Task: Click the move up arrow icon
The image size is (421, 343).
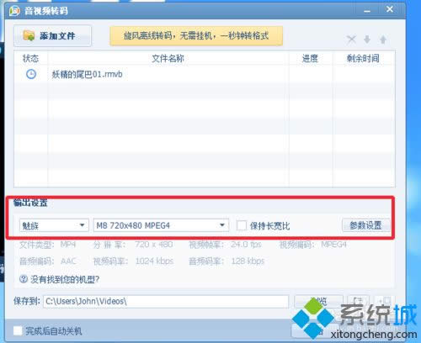Action: point(383,40)
